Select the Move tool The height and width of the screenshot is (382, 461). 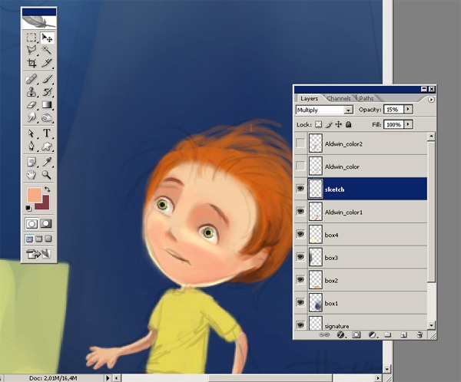pyautogui.click(x=46, y=37)
